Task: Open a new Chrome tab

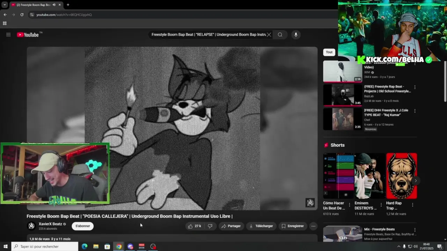Action: click(x=68, y=5)
